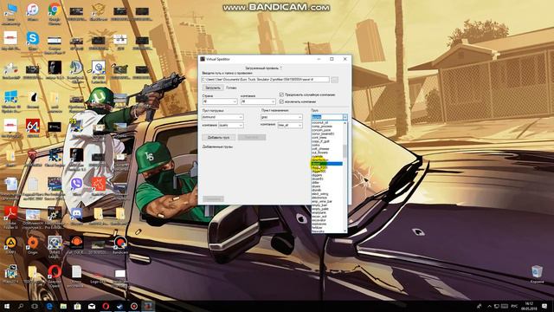Open the company dropdown showing quarry
The height and width of the screenshot is (312, 554).
[x=231, y=125]
